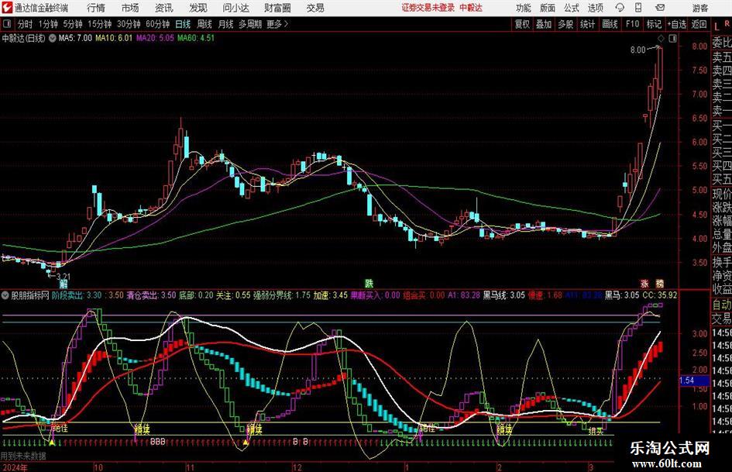Click the red 中毅达 stock name
Viewport: 732px width, 472px height.
471,8
